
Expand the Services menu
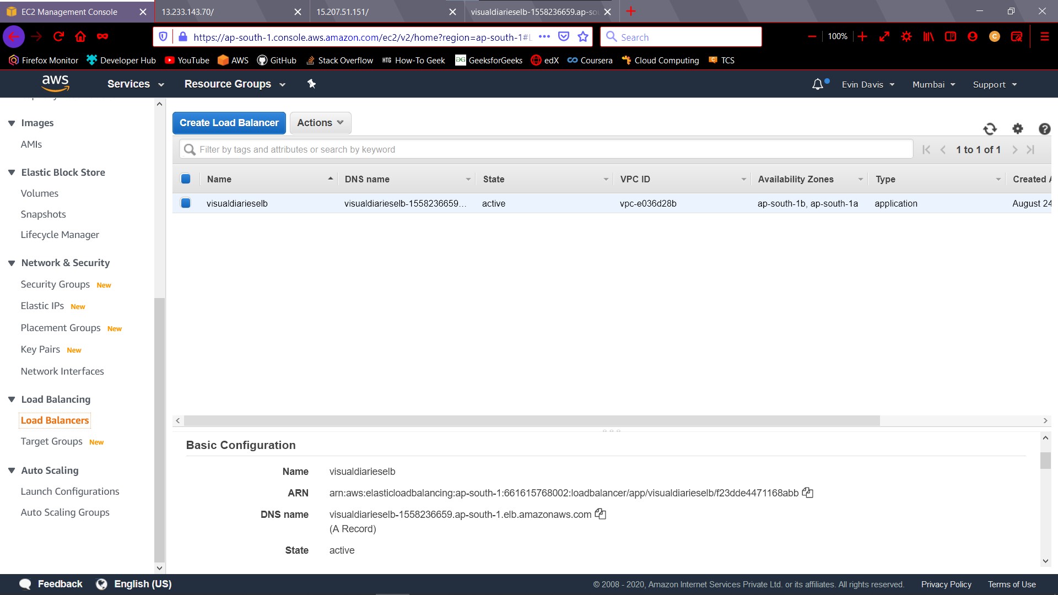(x=136, y=84)
